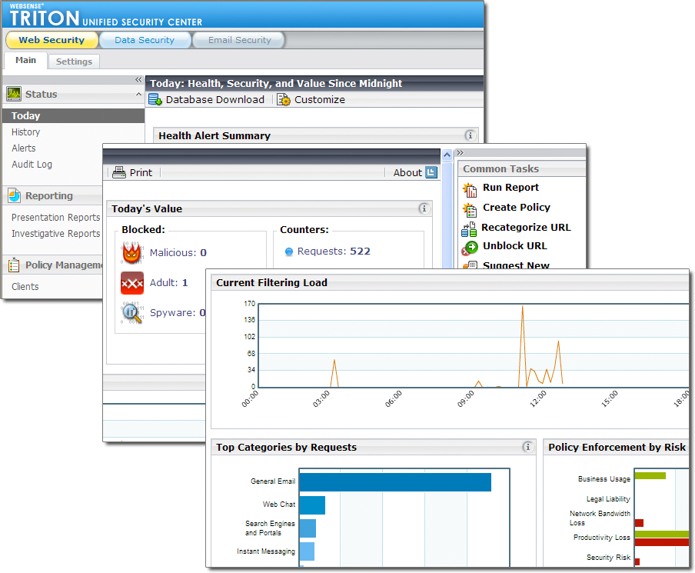Click the Requests counter blue dot

pos(289,252)
